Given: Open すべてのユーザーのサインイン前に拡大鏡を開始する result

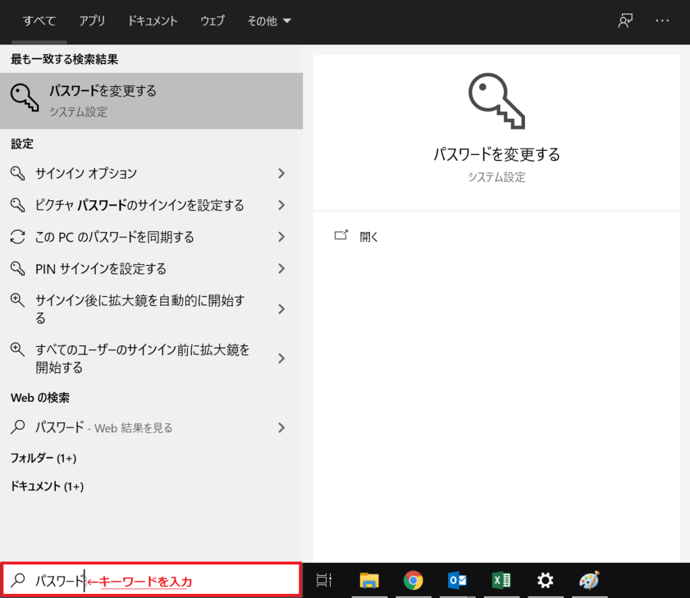Looking at the screenshot, I should tap(152, 358).
